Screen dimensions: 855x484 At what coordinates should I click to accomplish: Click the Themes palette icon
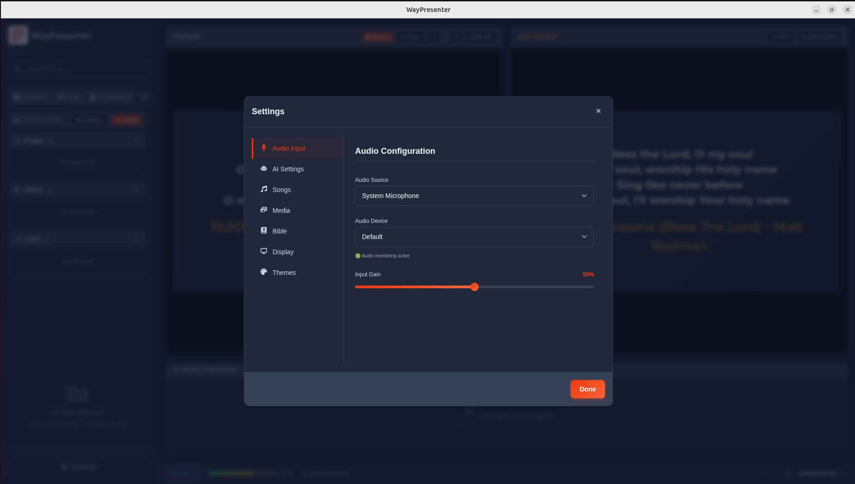click(263, 272)
